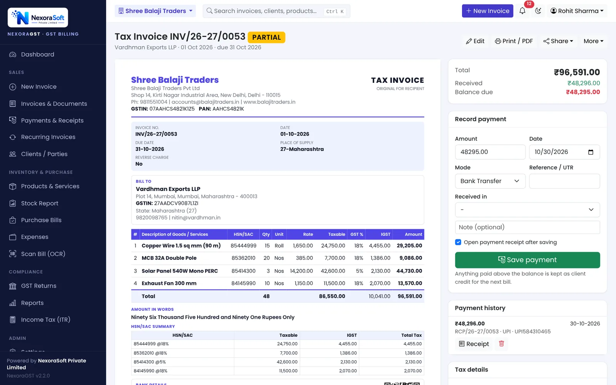Uncheck Open payment receipt after saving

point(458,242)
